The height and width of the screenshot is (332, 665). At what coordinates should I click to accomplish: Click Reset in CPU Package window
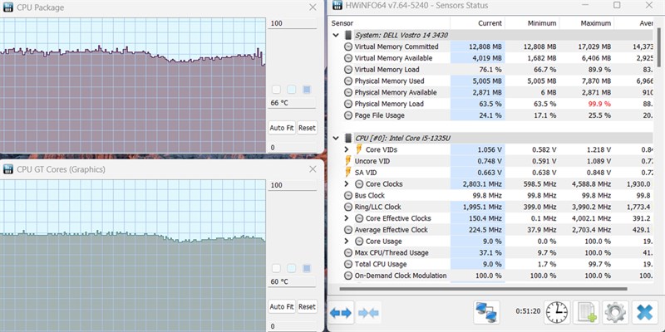pyautogui.click(x=307, y=128)
